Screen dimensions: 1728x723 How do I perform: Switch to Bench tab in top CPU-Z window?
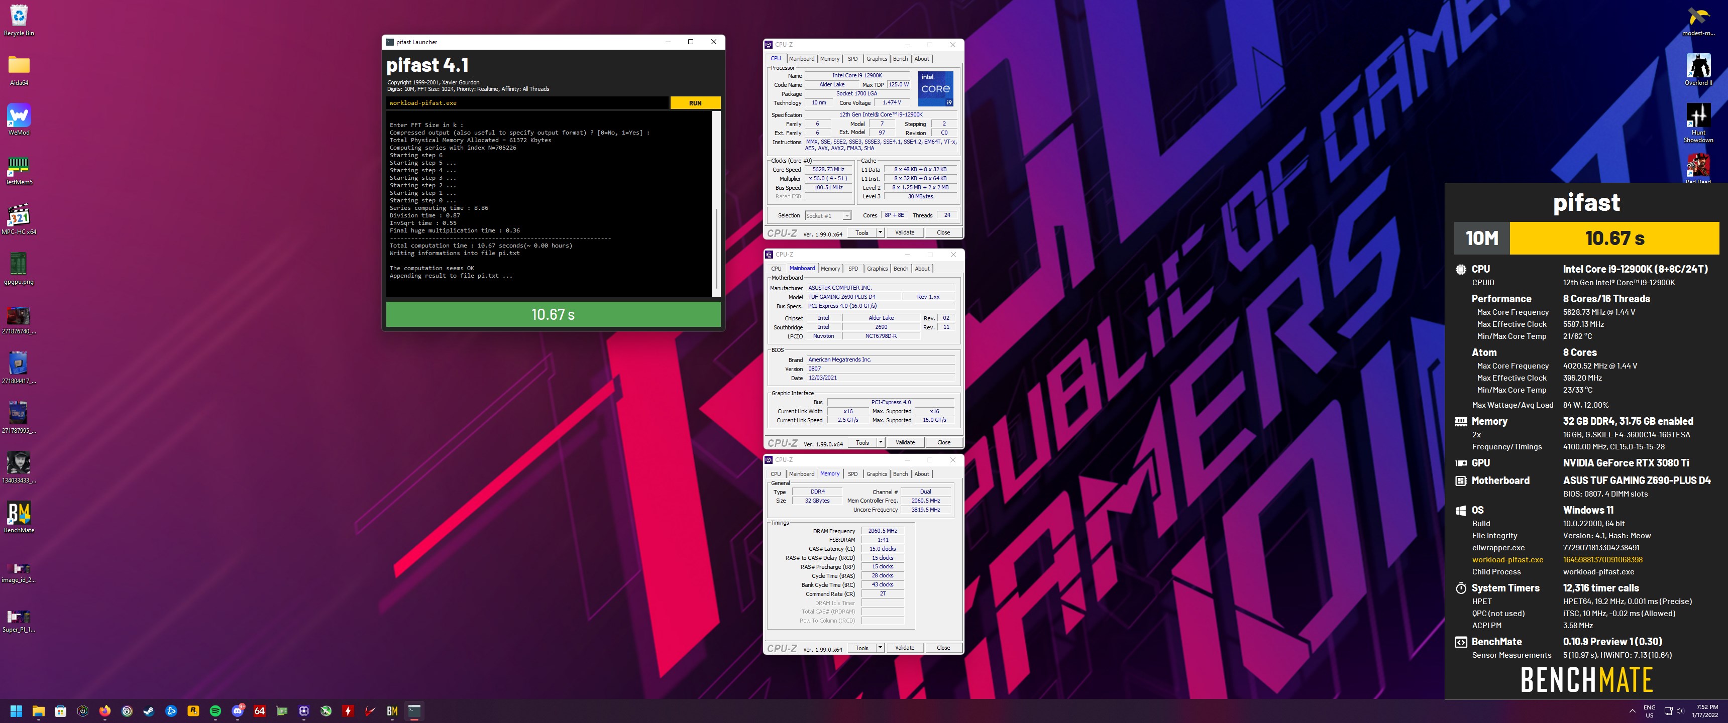coord(900,59)
